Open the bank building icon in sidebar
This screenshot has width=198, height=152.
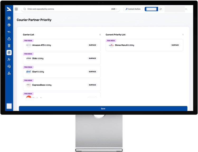click(9, 46)
